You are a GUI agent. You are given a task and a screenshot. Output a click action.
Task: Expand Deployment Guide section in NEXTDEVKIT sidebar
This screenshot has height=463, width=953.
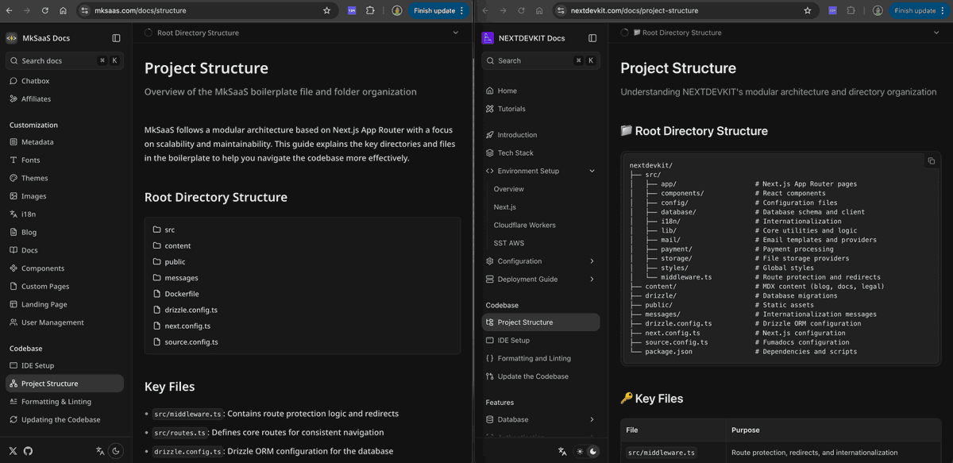(592, 279)
